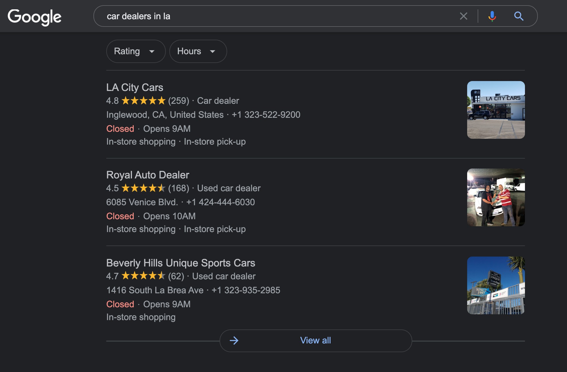This screenshot has width=567, height=372.
Task: Click address 1416 South La Brea Ave
Action: pyautogui.click(x=155, y=290)
